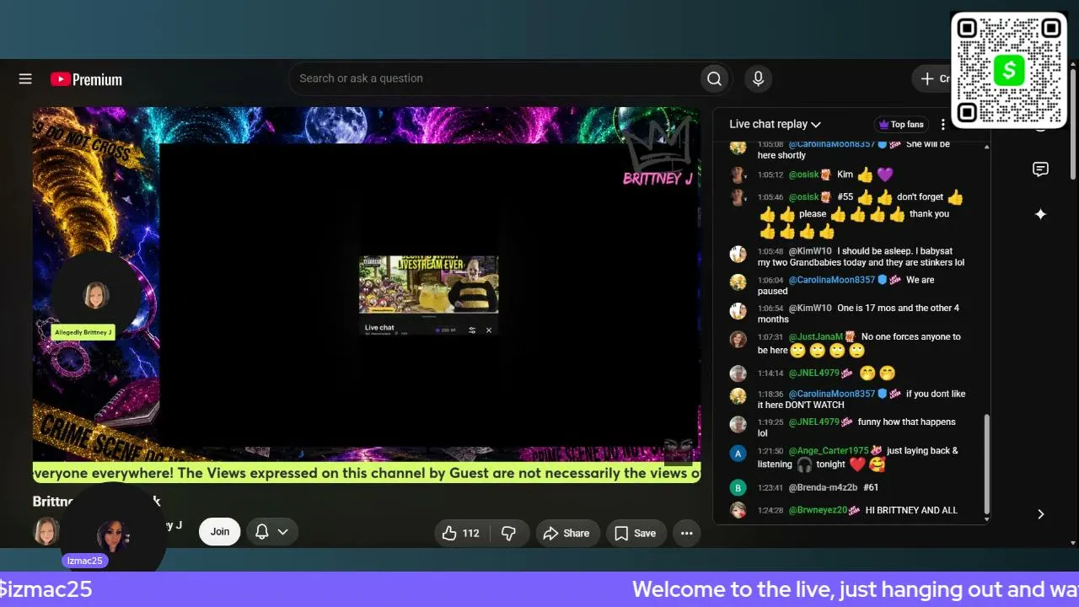
Task: Click the Create plus button
Action: [x=931, y=78]
